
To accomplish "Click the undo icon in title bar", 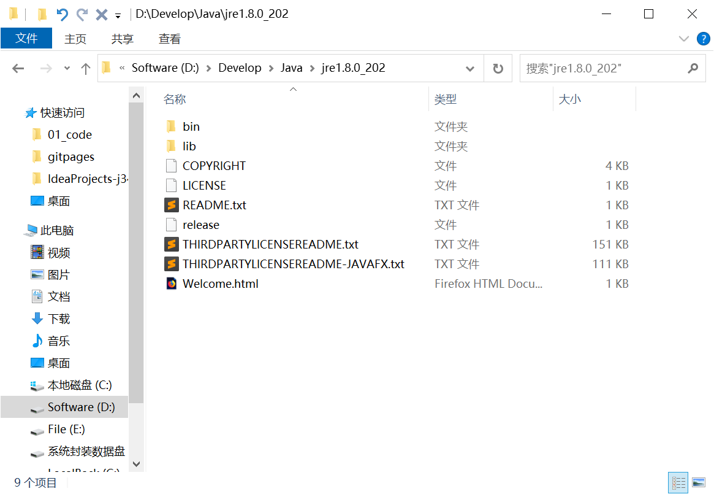I will click(62, 14).
